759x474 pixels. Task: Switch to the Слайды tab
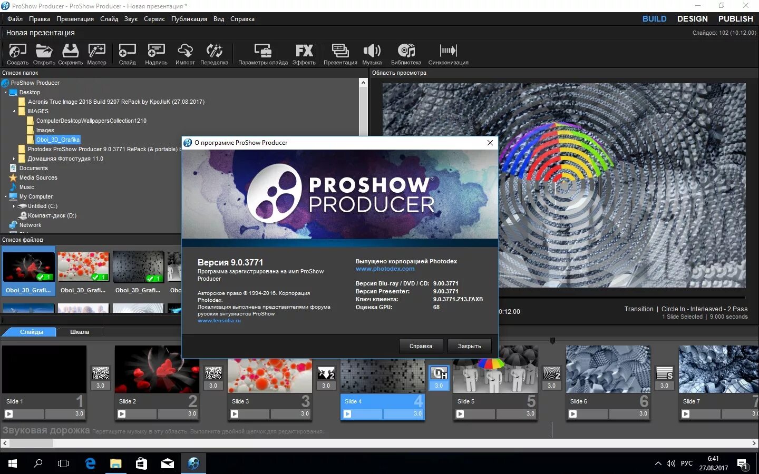coord(31,332)
